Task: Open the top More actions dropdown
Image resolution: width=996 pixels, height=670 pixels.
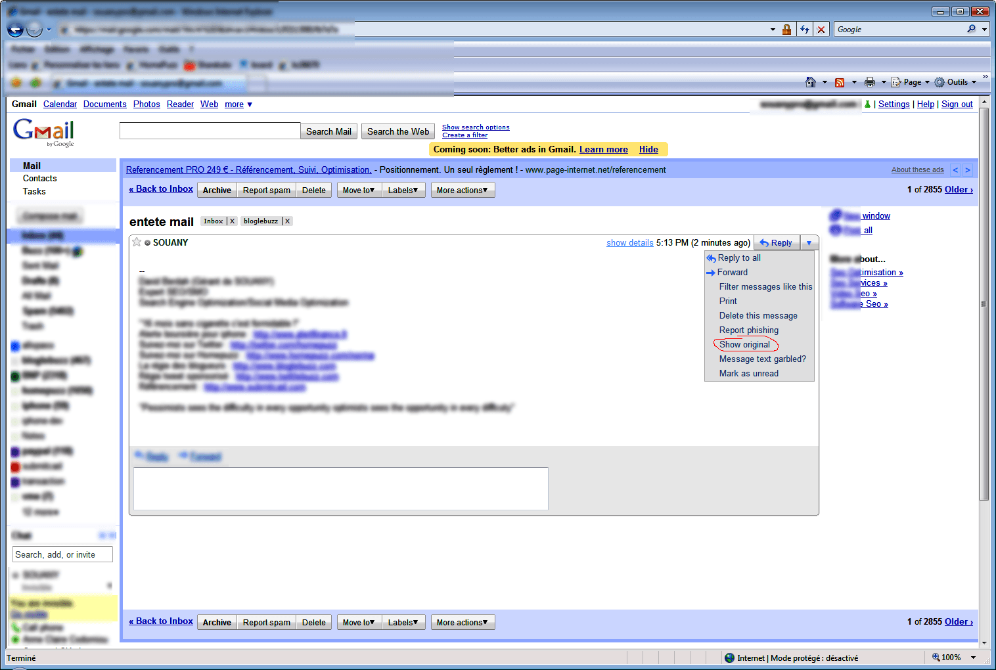Action: coord(463,190)
